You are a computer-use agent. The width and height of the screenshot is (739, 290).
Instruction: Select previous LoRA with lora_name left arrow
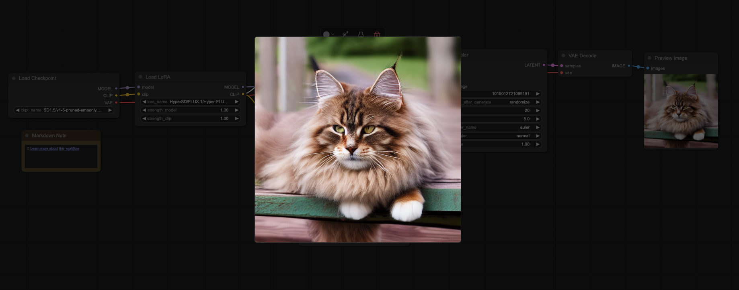click(144, 102)
